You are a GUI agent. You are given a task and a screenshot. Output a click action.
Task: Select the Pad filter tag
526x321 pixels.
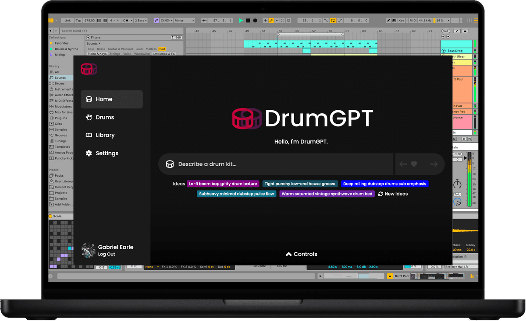point(162,49)
